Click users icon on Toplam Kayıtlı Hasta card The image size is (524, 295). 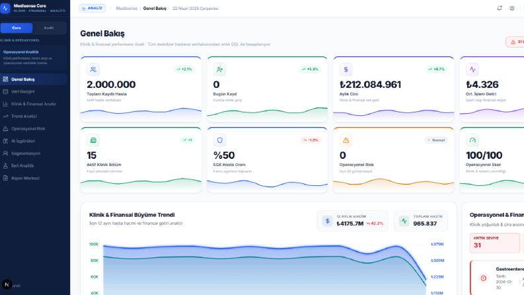[93, 69]
